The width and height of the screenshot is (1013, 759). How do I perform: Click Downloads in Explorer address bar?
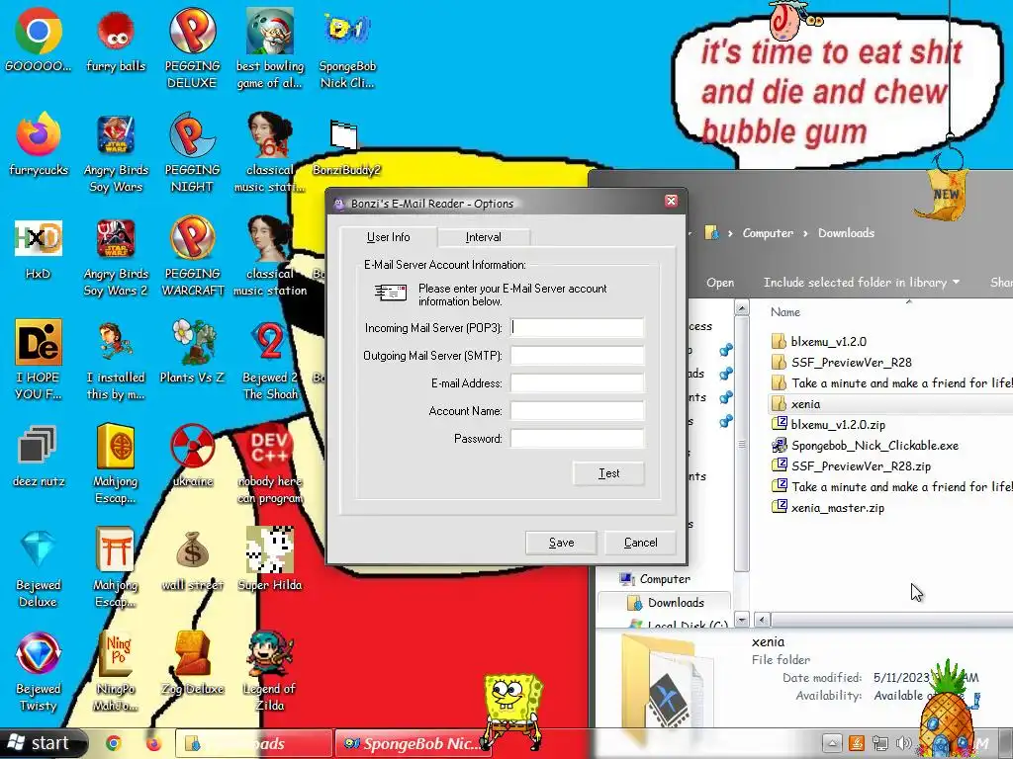pos(847,233)
